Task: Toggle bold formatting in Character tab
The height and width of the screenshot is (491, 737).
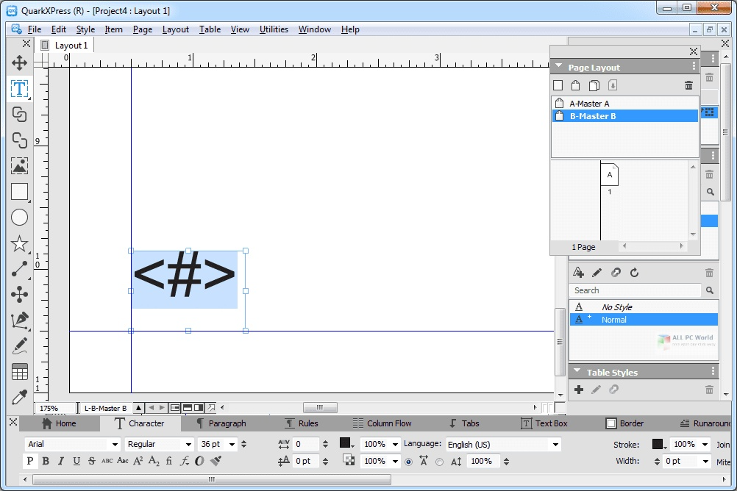Action: coord(45,461)
